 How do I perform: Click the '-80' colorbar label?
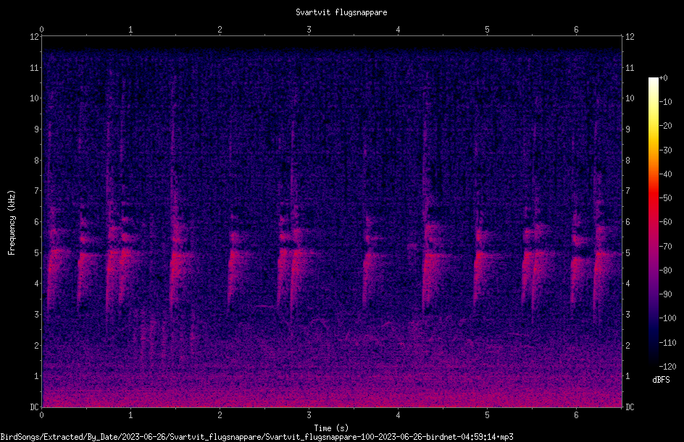point(665,271)
